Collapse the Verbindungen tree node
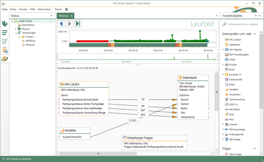 click(x=16, y=33)
